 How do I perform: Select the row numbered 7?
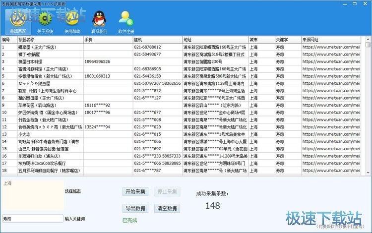(x=181, y=91)
